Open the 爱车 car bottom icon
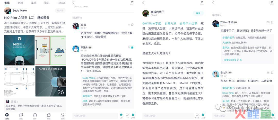 click(35, 115)
